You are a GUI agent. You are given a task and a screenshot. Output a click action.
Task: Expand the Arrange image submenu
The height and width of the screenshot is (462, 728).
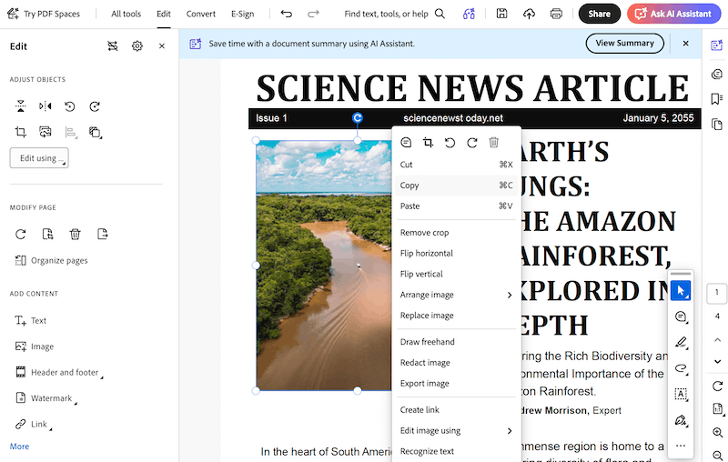pos(456,295)
